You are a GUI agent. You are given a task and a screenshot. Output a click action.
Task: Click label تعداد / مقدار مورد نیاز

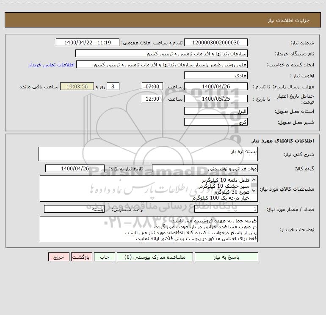coord(290,210)
